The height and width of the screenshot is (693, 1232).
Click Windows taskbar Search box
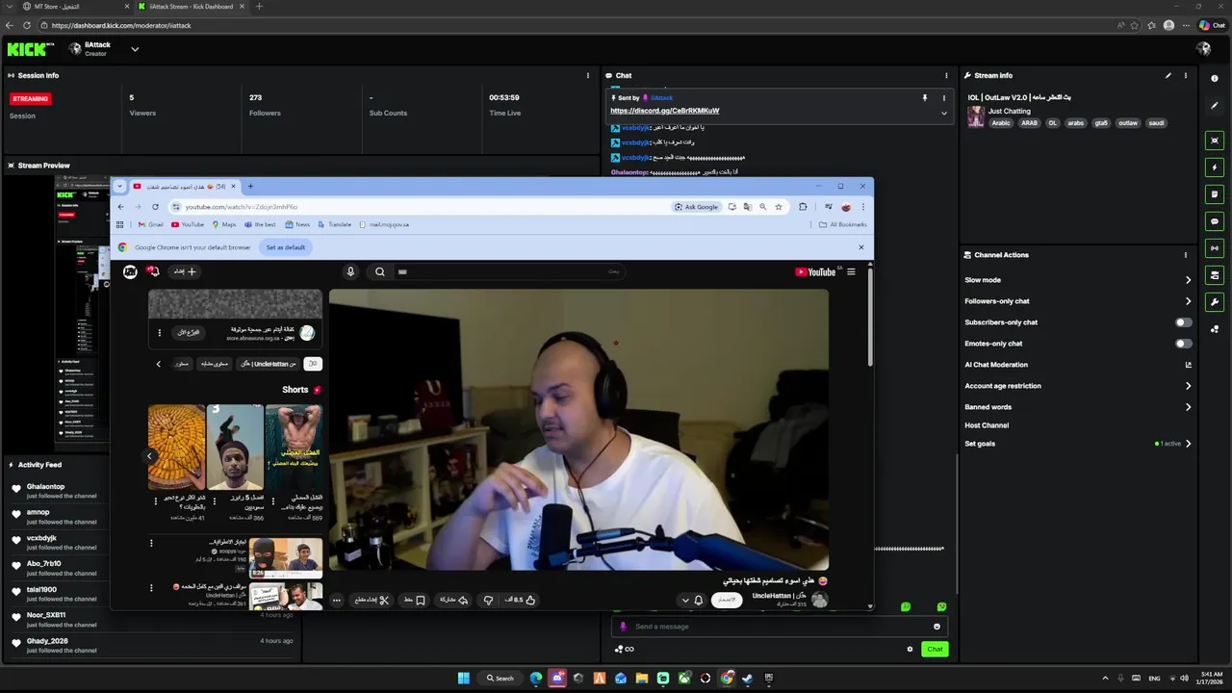click(500, 679)
